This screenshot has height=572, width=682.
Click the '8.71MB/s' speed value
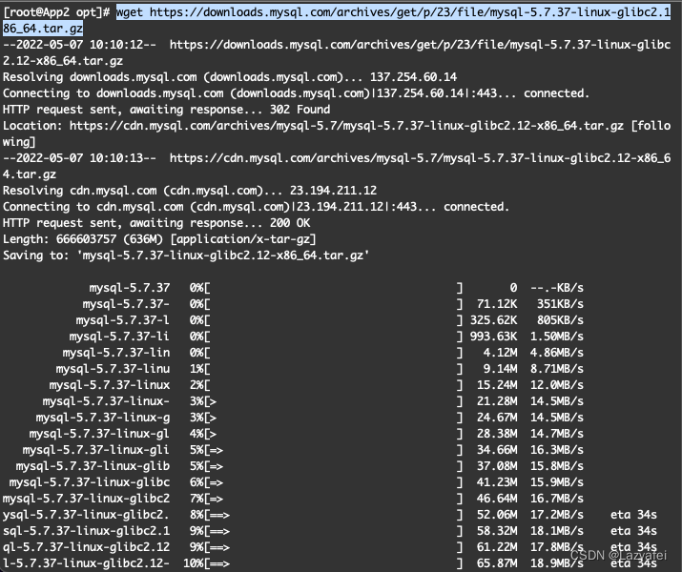coord(557,369)
